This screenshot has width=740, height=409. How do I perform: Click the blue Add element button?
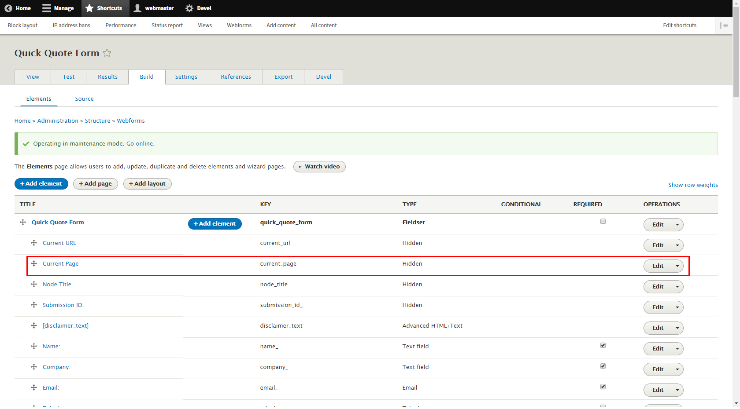[41, 184]
